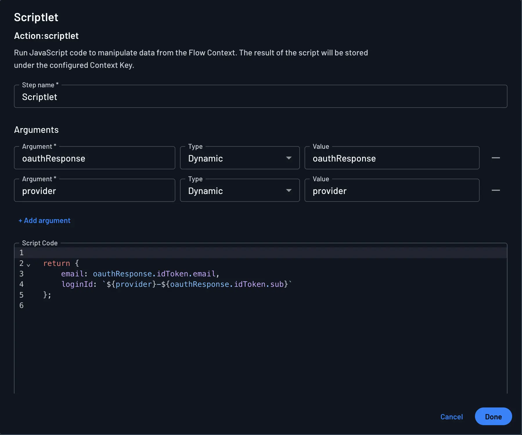
Task: Cancel the scriptlet dialog
Action: pyautogui.click(x=451, y=417)
